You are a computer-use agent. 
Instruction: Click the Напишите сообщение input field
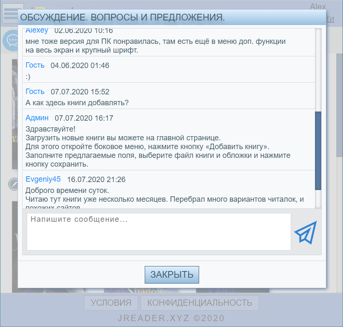[159, 231]
